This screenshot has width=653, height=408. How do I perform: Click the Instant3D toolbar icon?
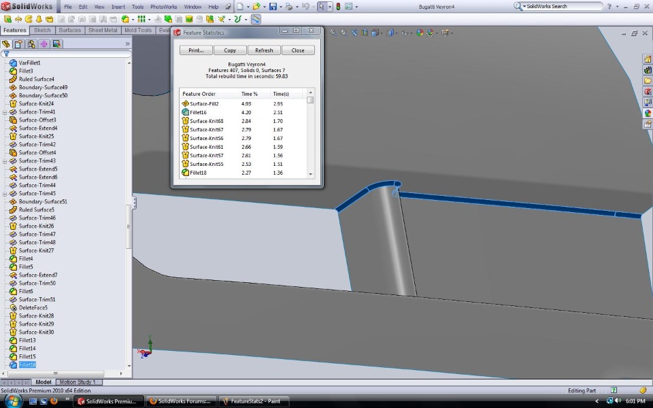[256, 19]
